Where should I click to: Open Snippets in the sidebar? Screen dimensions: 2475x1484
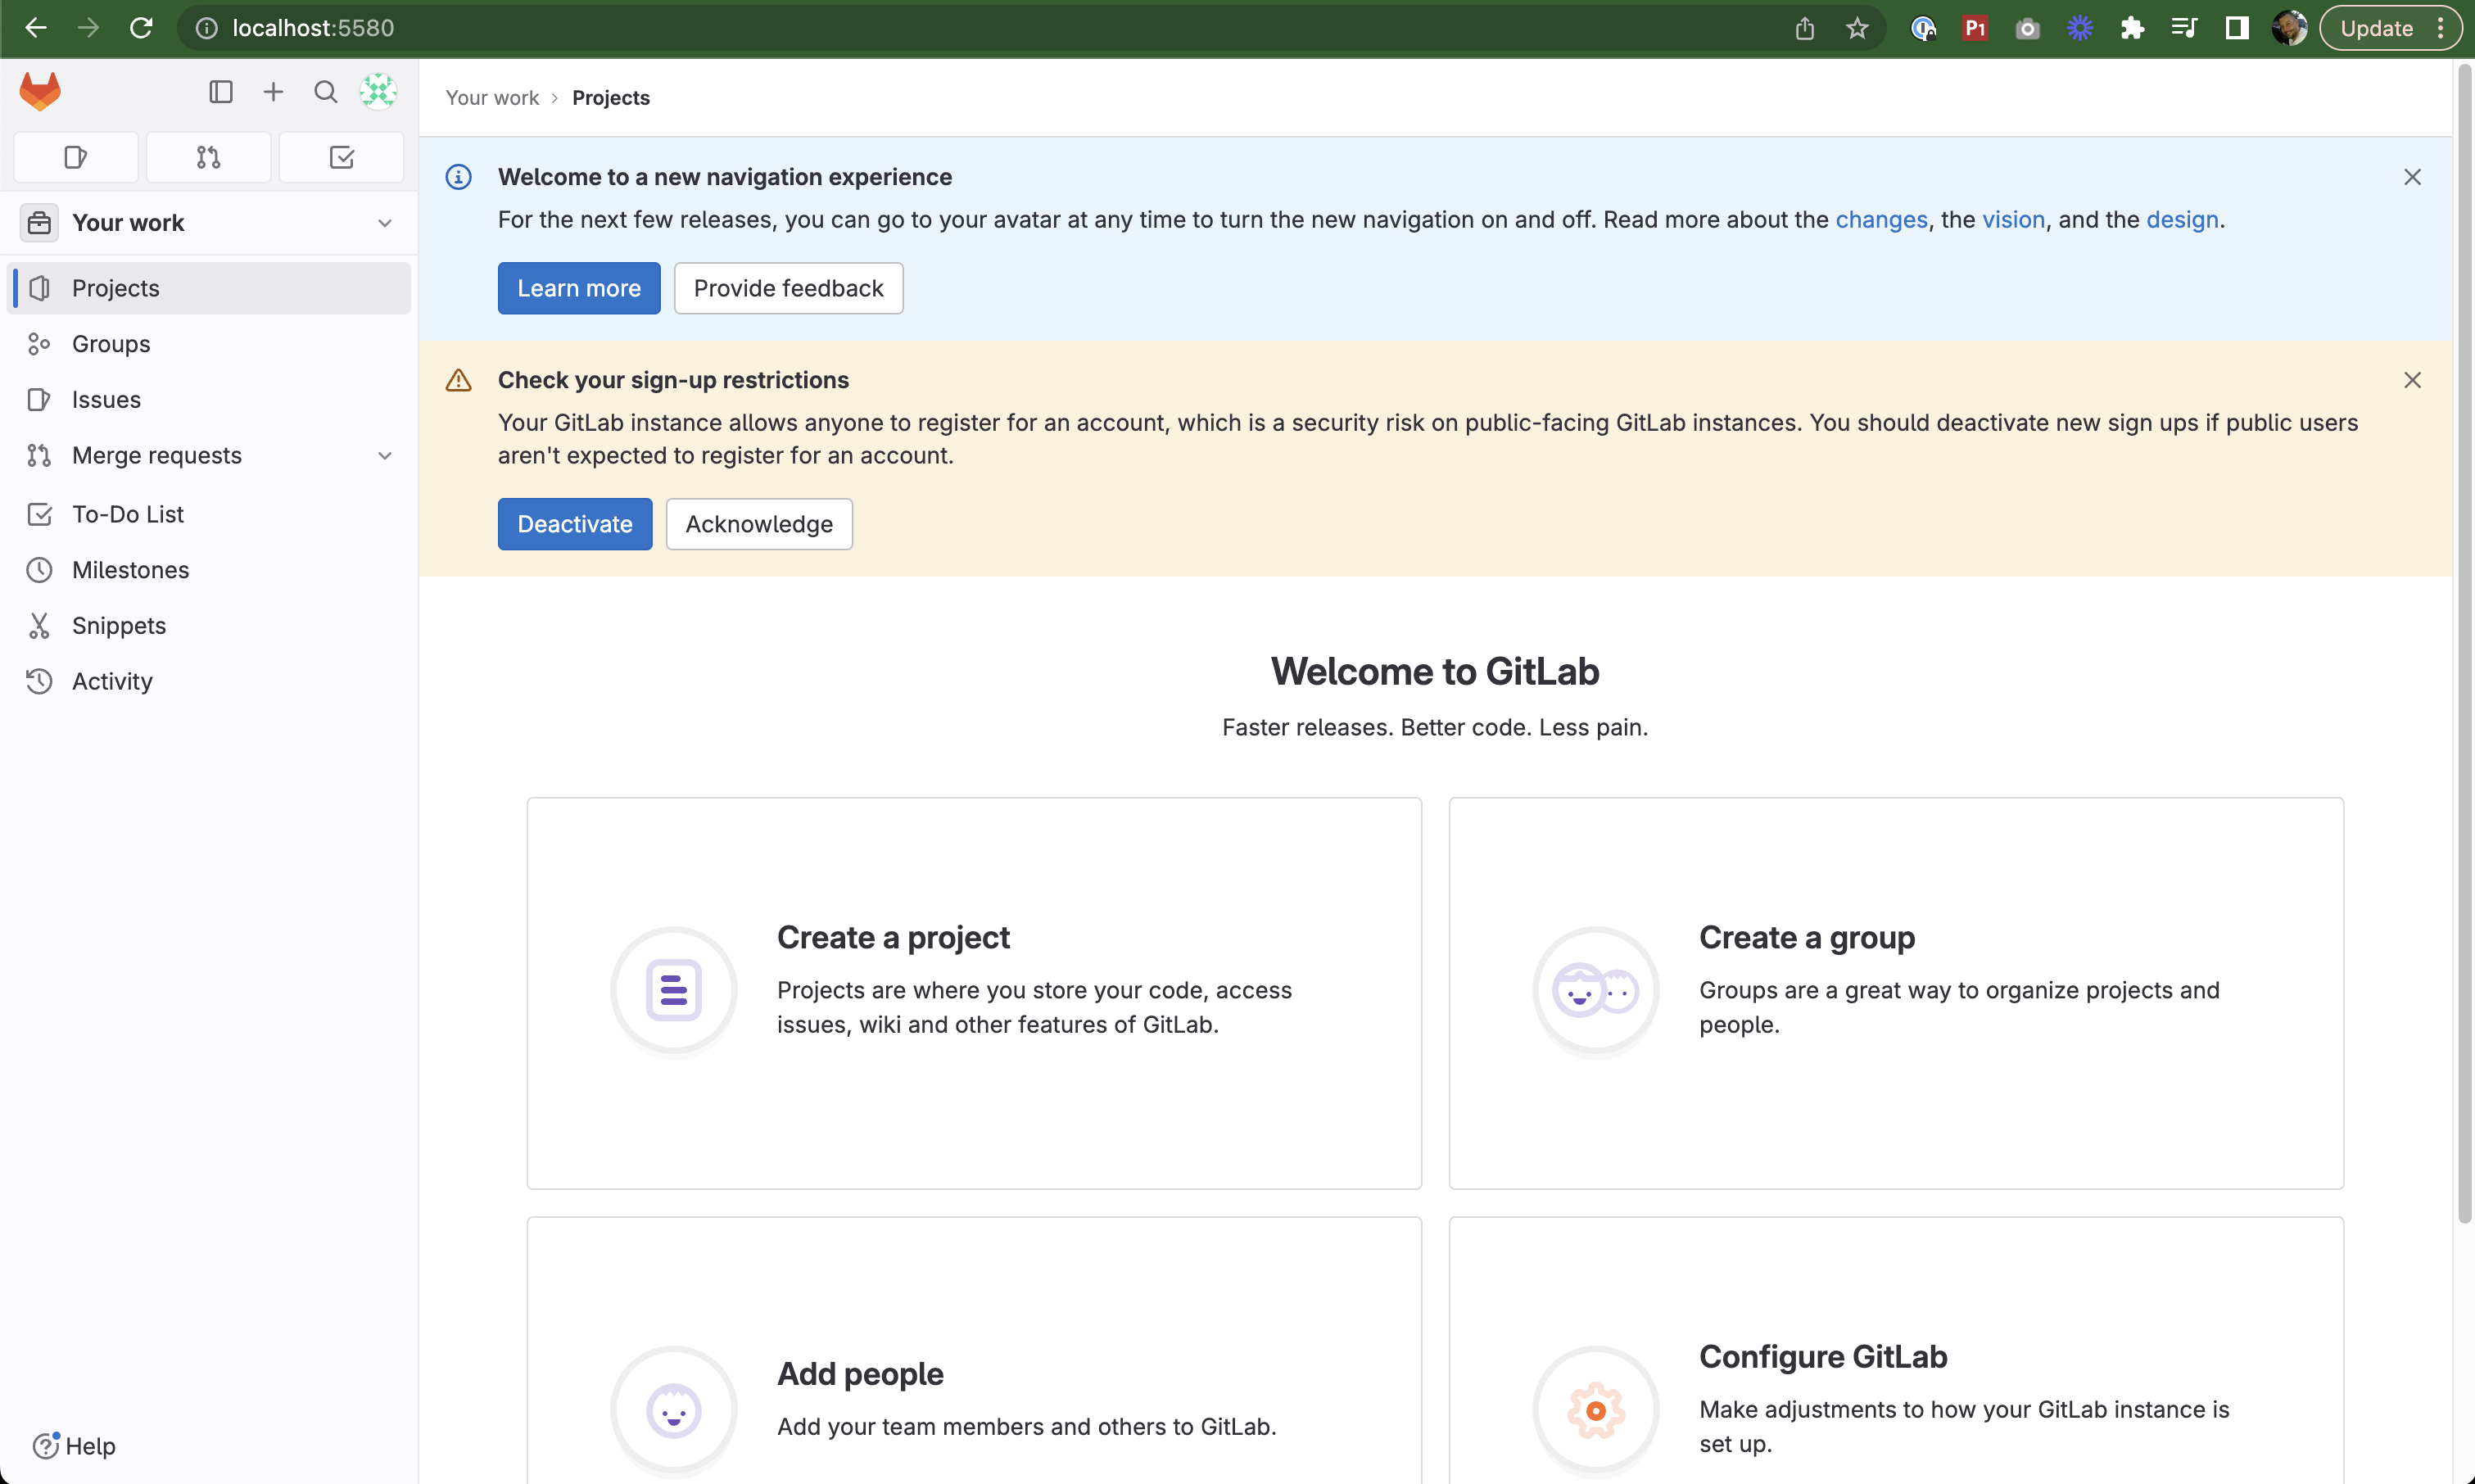(208, 626)
